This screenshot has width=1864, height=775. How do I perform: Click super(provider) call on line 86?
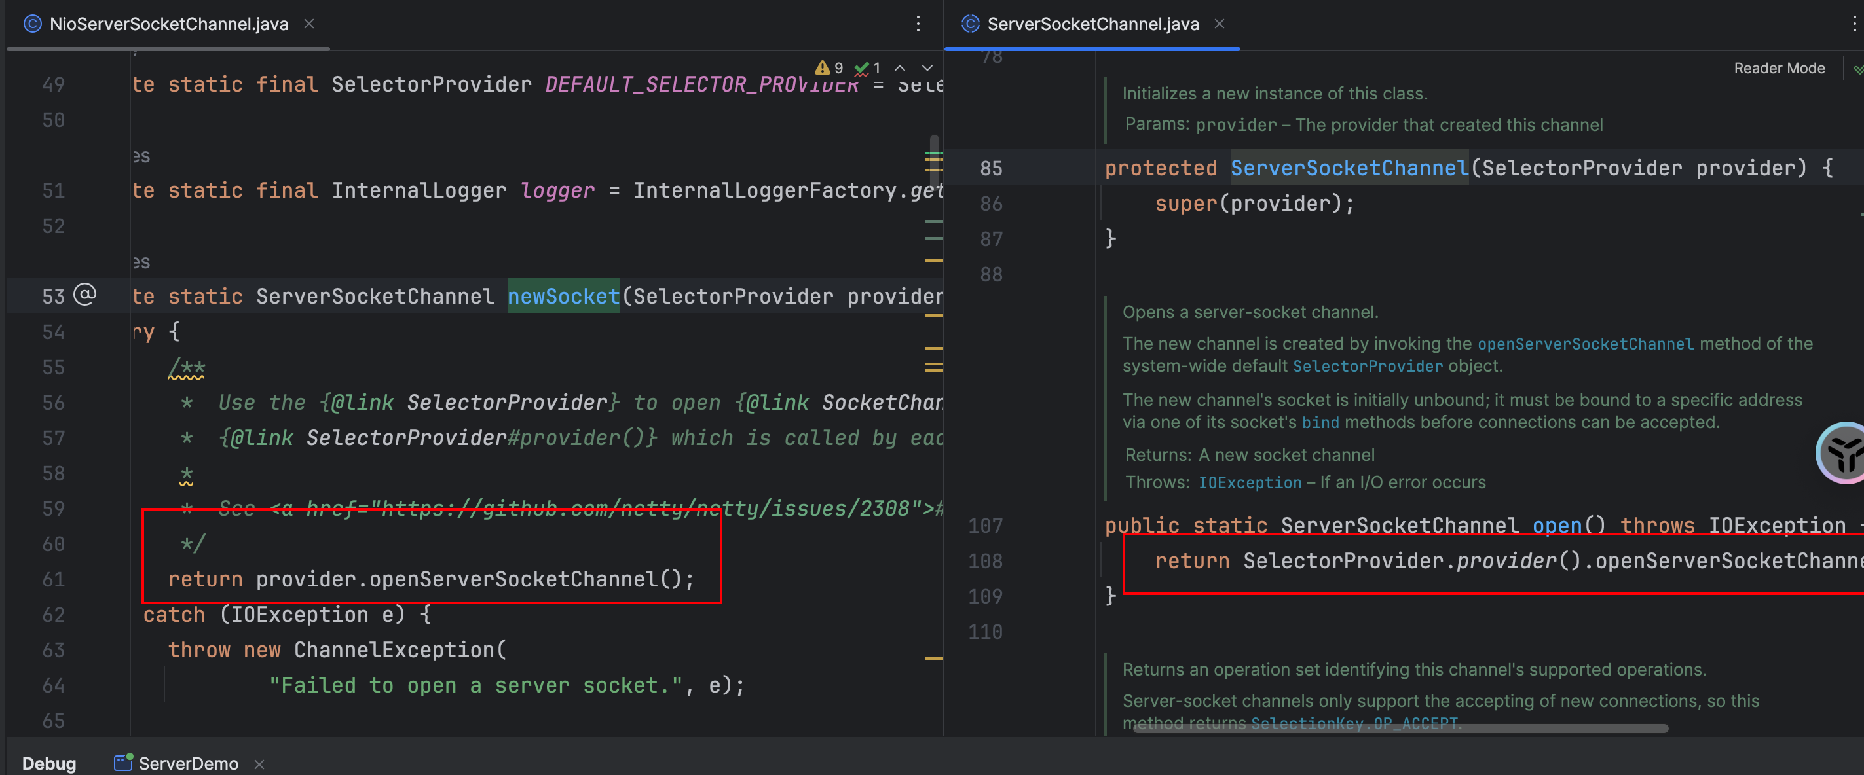pyautogui.click(x=1254, y=204)
